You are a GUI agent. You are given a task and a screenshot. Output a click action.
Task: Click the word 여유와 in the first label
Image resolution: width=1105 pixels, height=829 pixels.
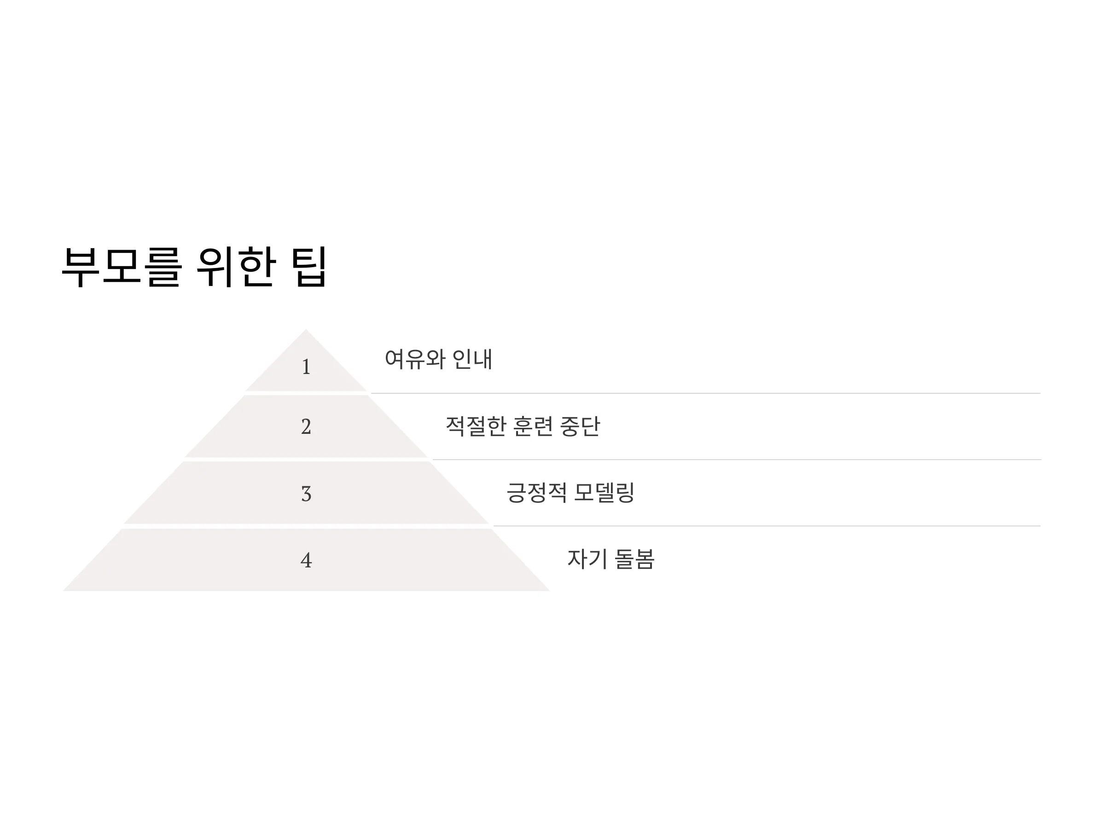pos(415,359)
